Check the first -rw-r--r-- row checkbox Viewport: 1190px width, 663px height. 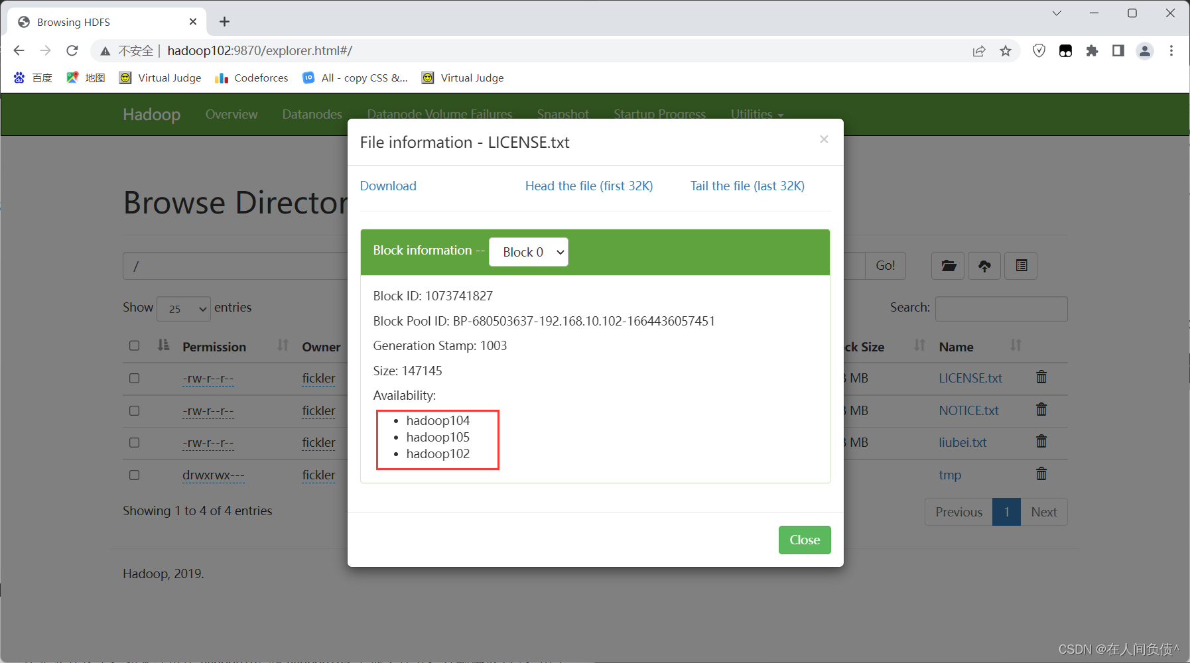tap(135, 378)
